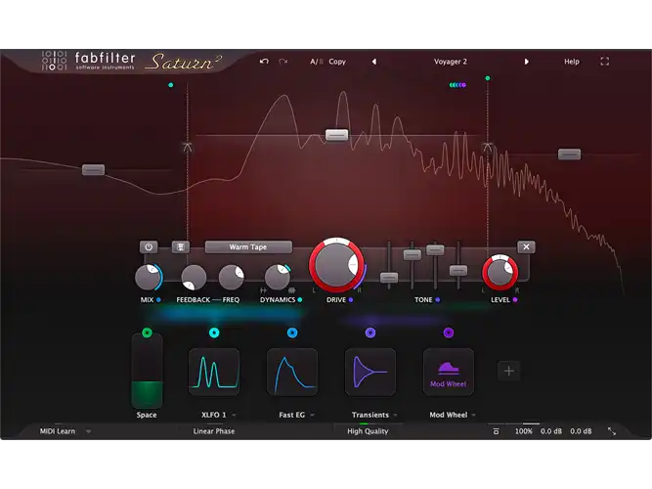This screenshot has width=652, height=489.
Task: Expand the Fast EG dropdown arrow
Action: [x=312, y=415]
